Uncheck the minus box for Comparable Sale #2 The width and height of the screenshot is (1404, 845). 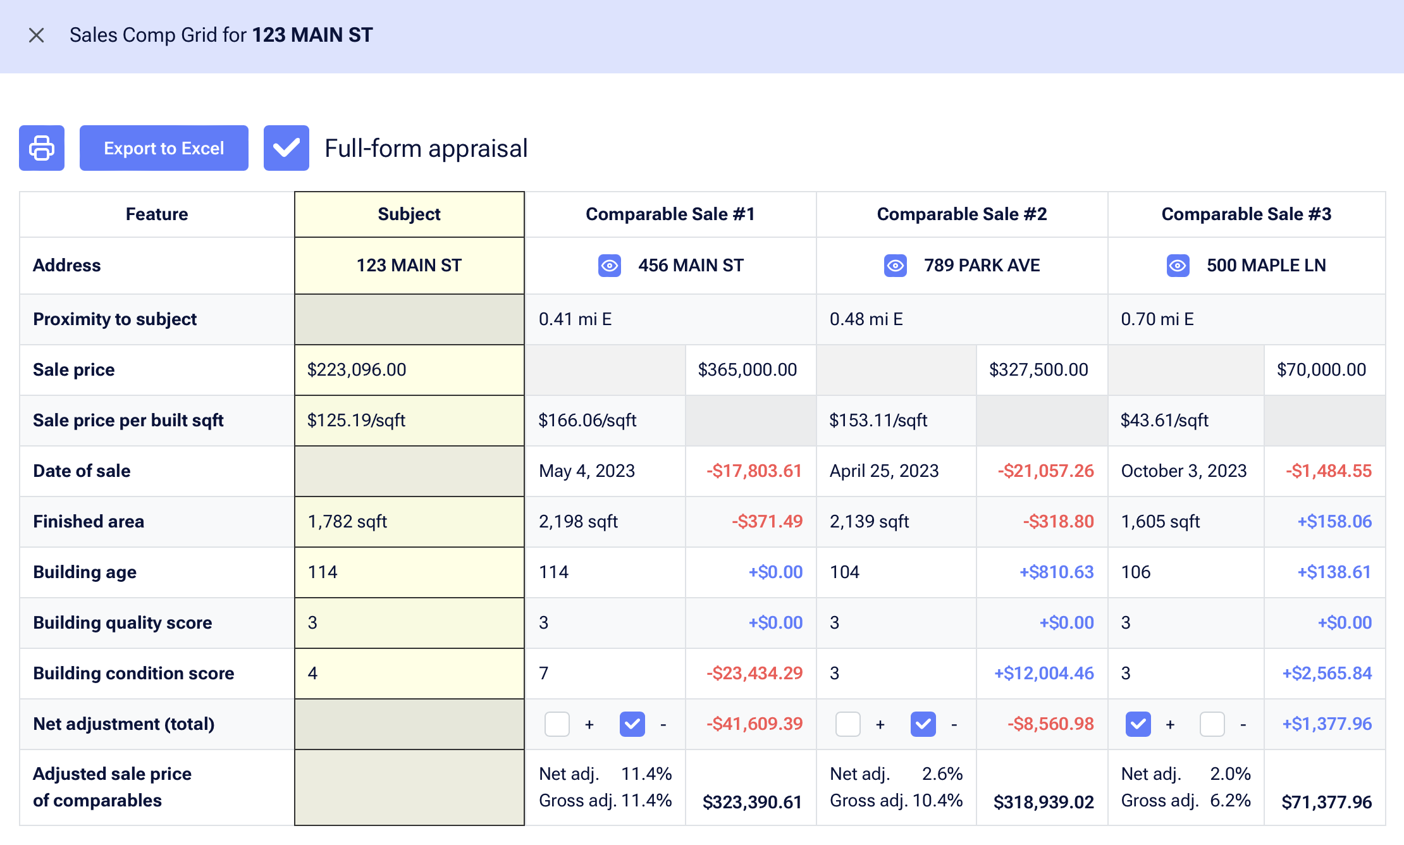click(x=923, y=724)
